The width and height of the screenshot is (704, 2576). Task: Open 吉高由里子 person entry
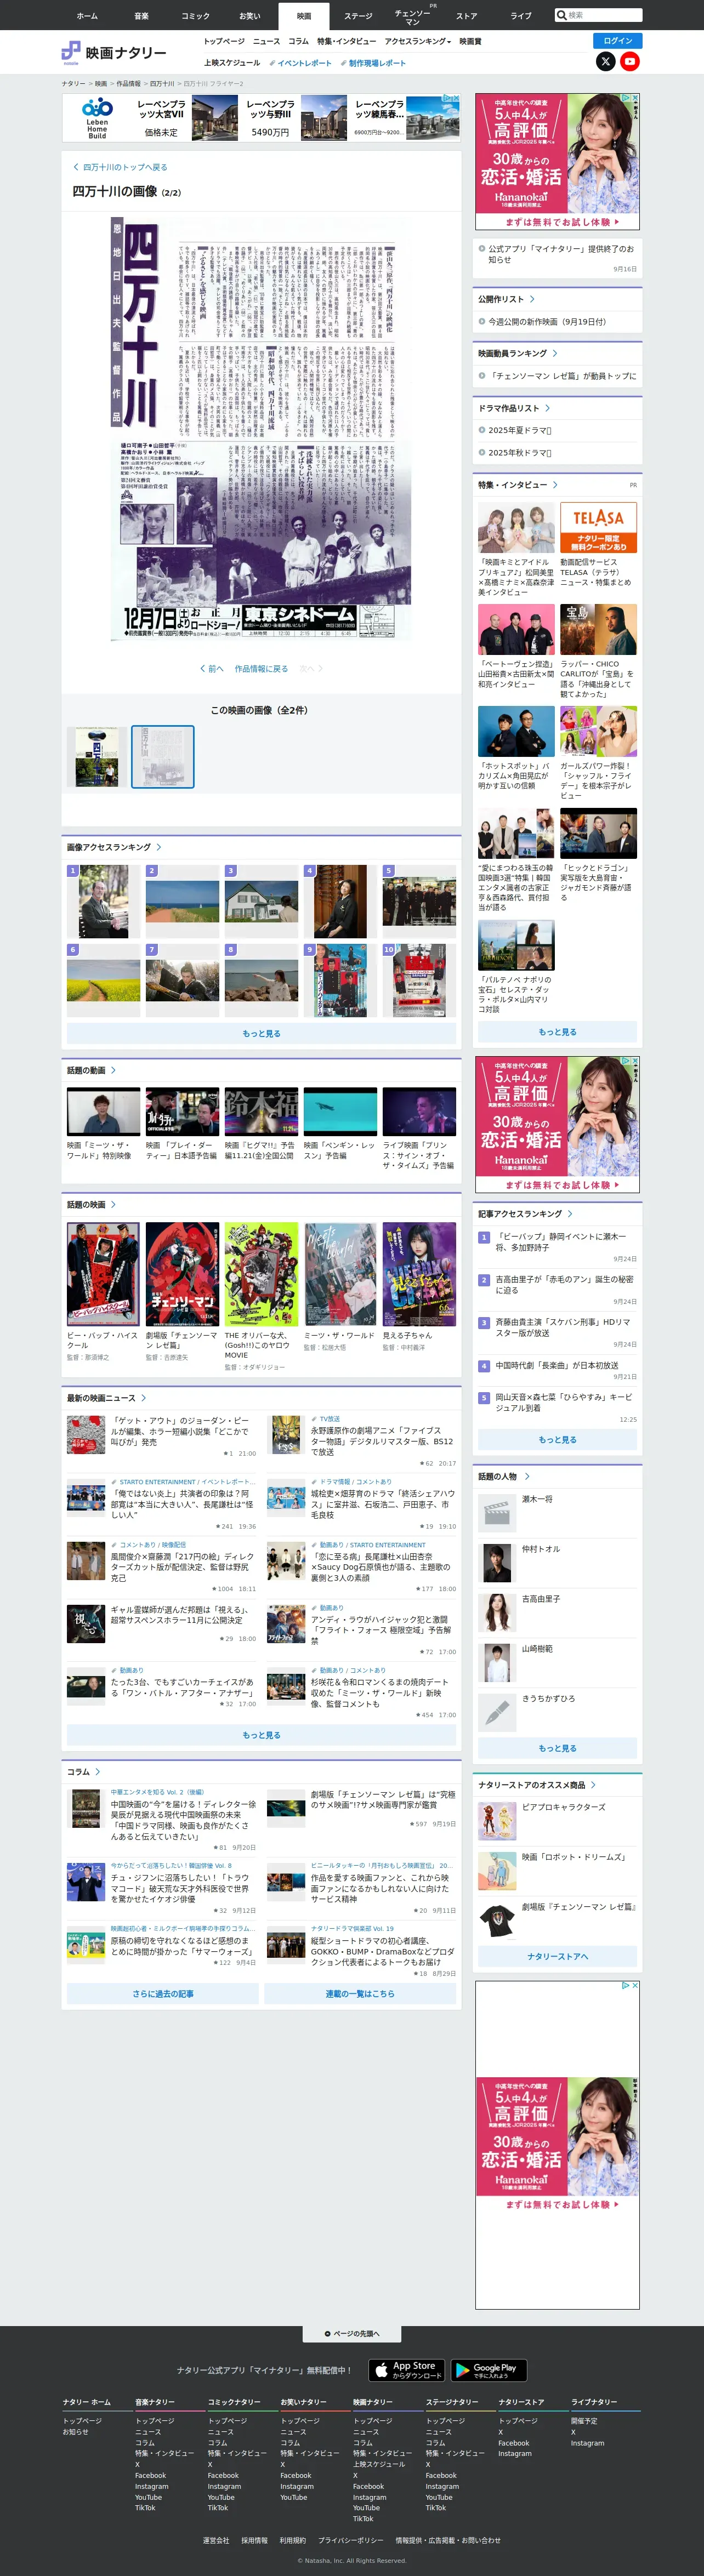557,1612
